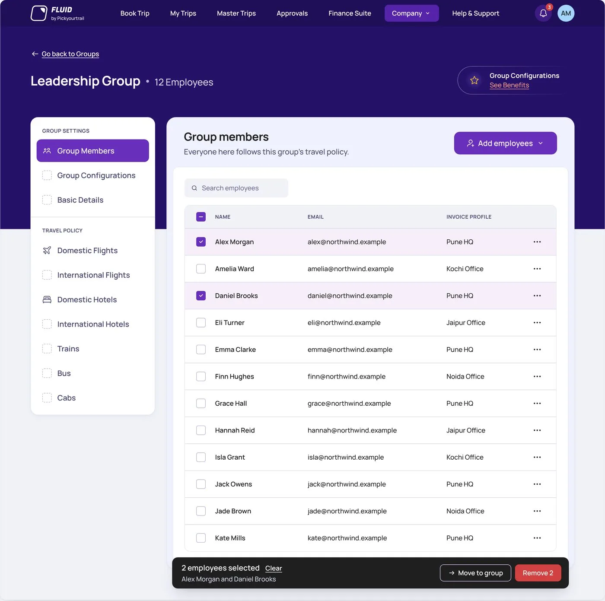Check the Amelia Ward checkbox
Viewport: 605px width, 601px height.
tap(201, 269)
